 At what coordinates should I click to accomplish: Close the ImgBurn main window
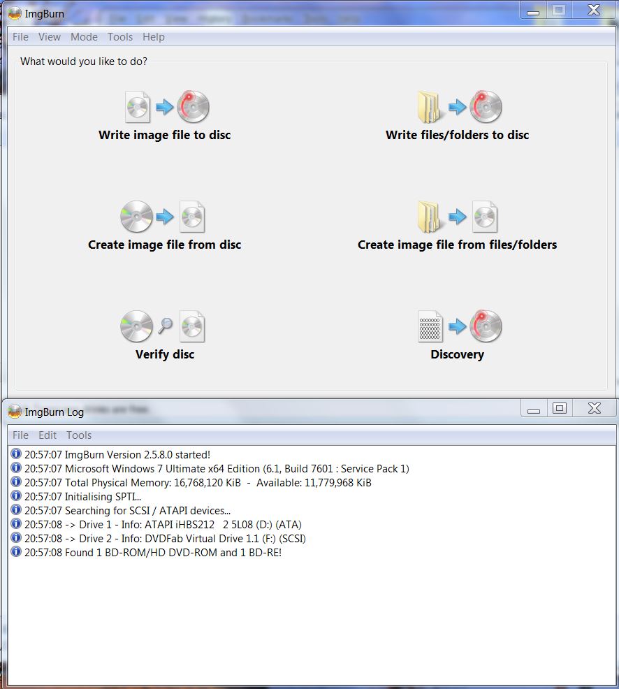(x=594, y=10)
